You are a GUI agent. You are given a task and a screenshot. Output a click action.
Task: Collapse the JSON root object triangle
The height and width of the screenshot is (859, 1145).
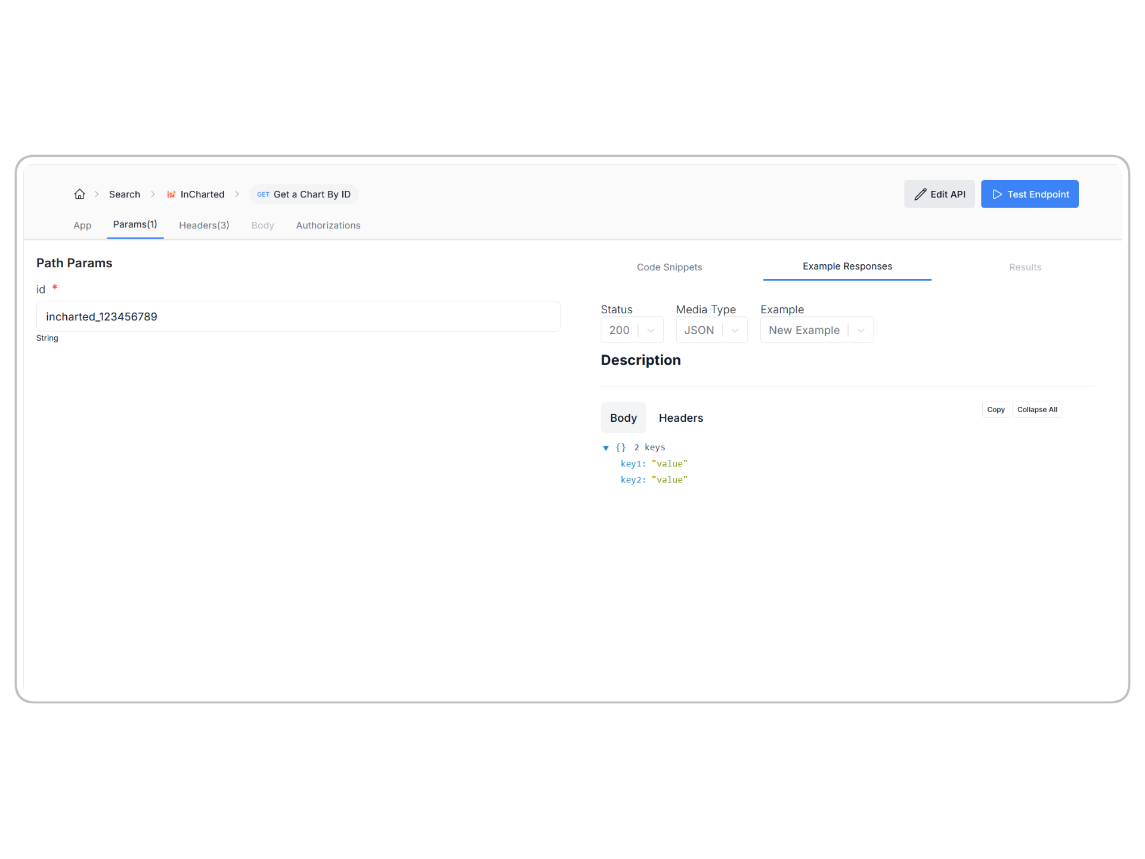(606, 448)
